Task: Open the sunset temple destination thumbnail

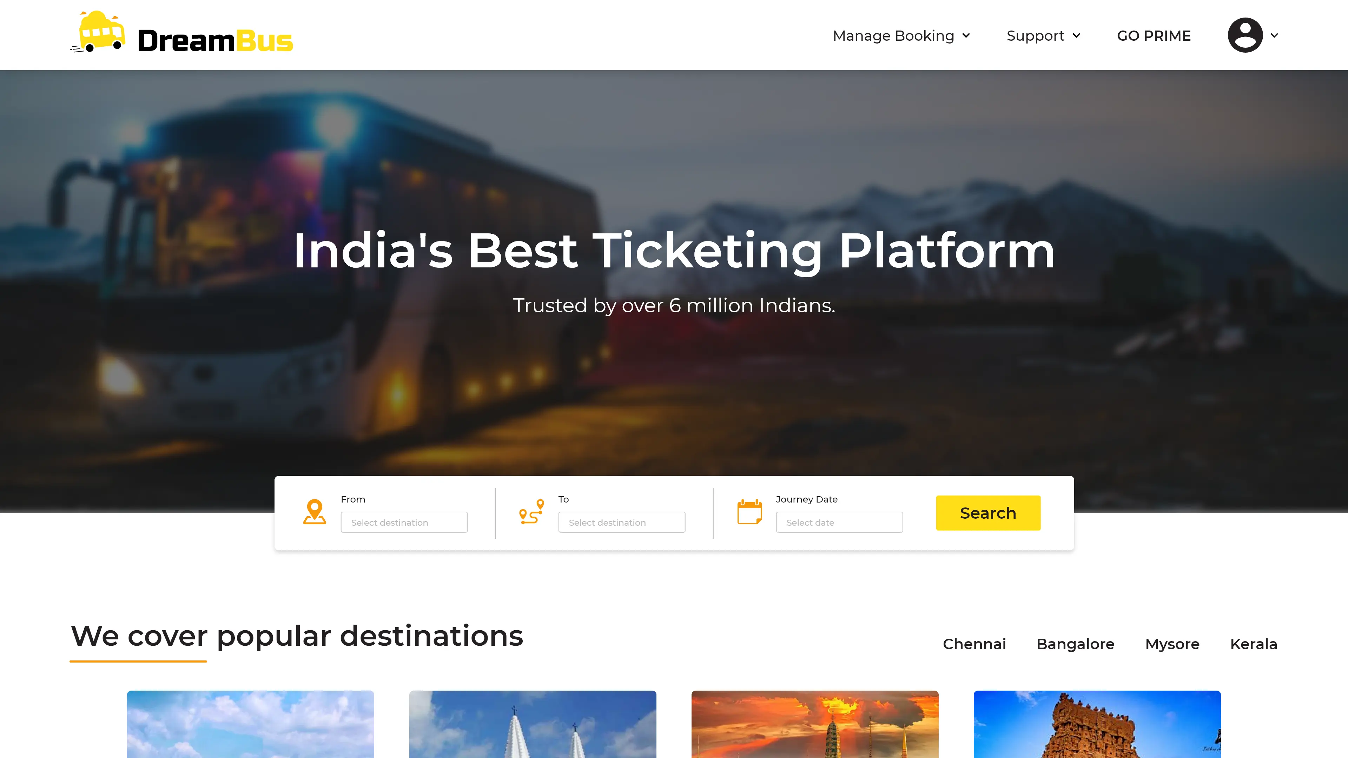Action: point(815,724)
